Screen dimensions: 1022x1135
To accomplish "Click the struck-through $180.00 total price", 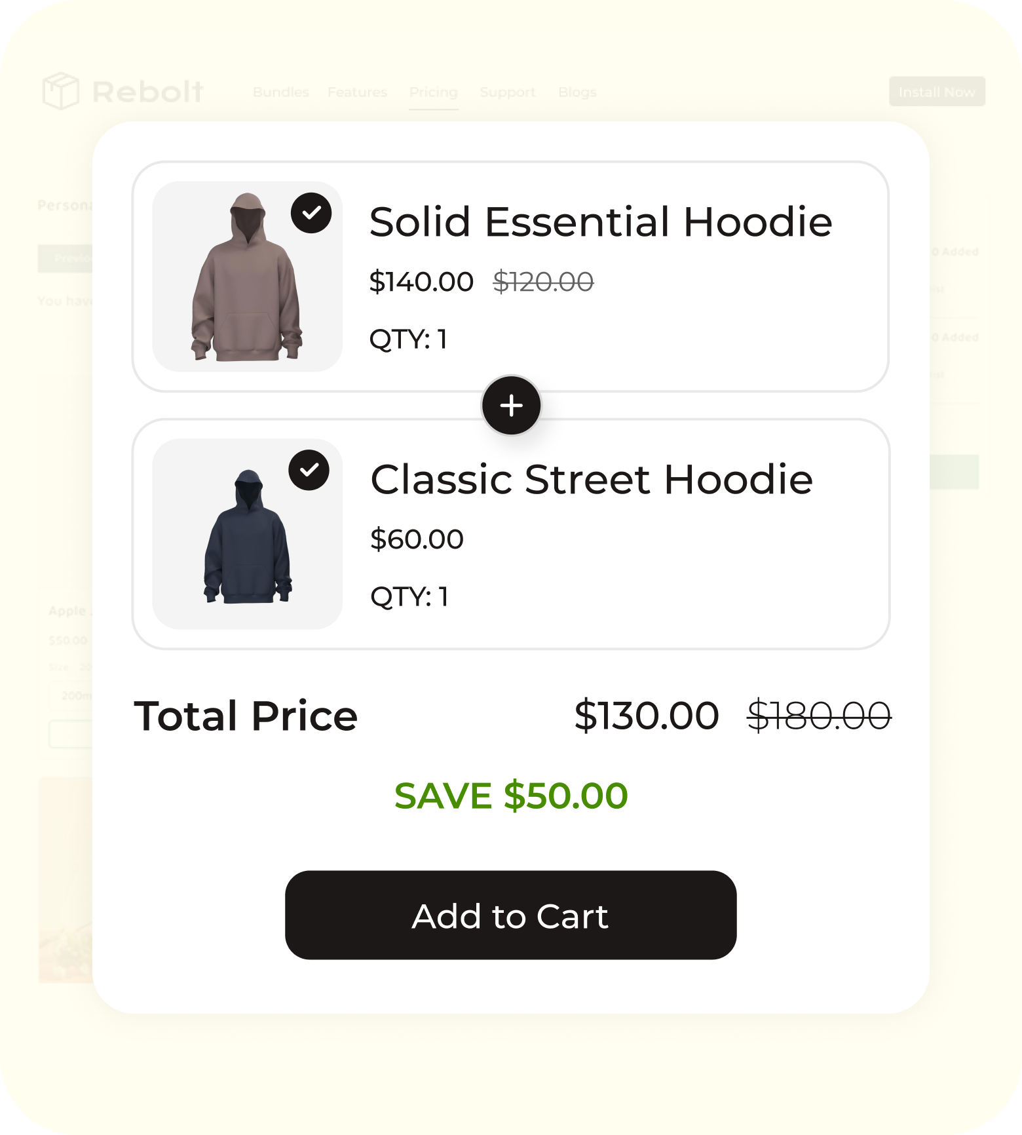I will pyautogui.click(x=818, y=715).
